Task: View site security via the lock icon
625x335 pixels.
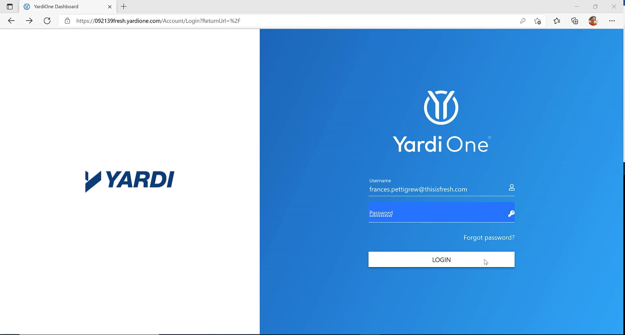Action: [x=67, y=20]
